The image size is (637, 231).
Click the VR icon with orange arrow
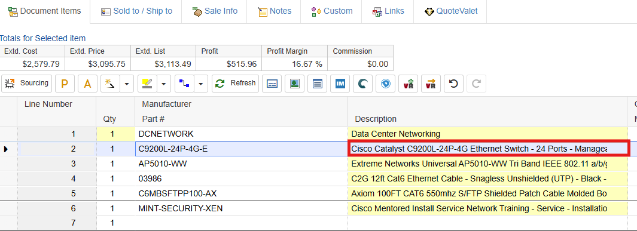click(x=431, y=84)
